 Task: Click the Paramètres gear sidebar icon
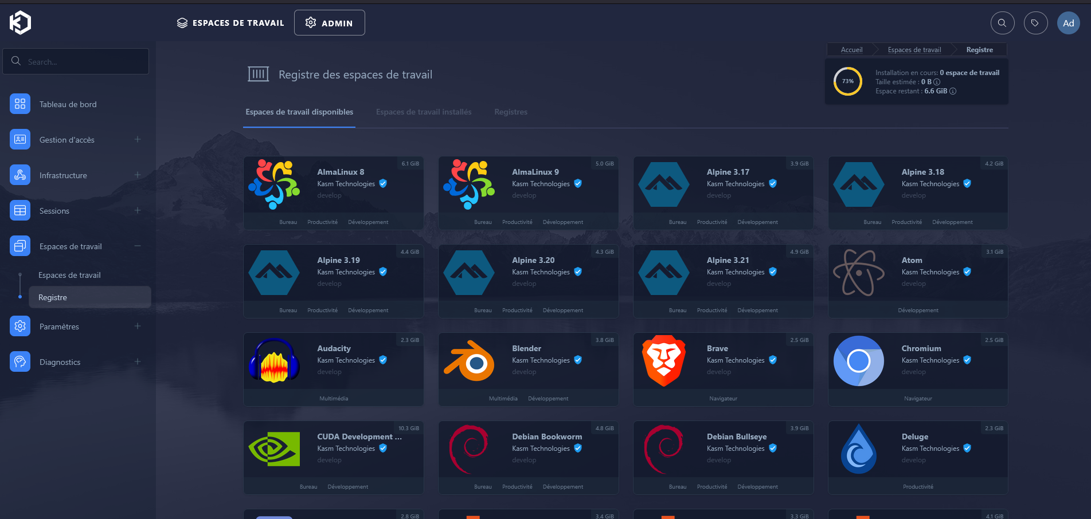(x=20, y=326)
